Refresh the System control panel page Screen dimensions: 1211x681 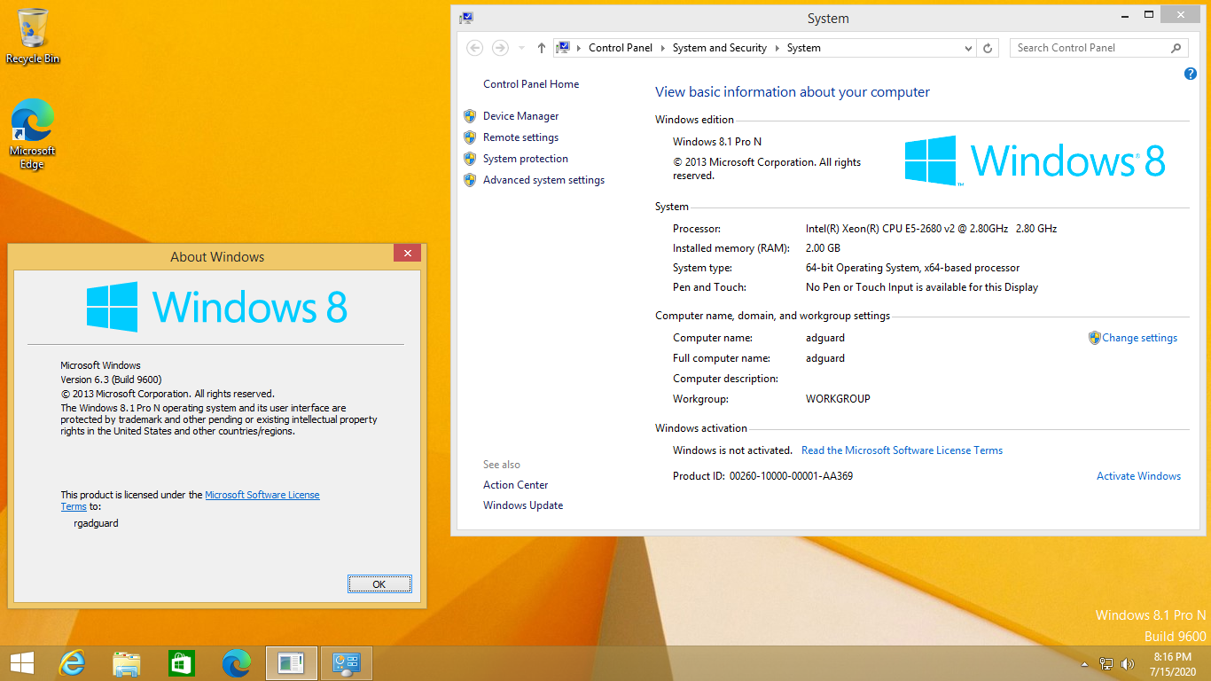(x=988, y=48)
